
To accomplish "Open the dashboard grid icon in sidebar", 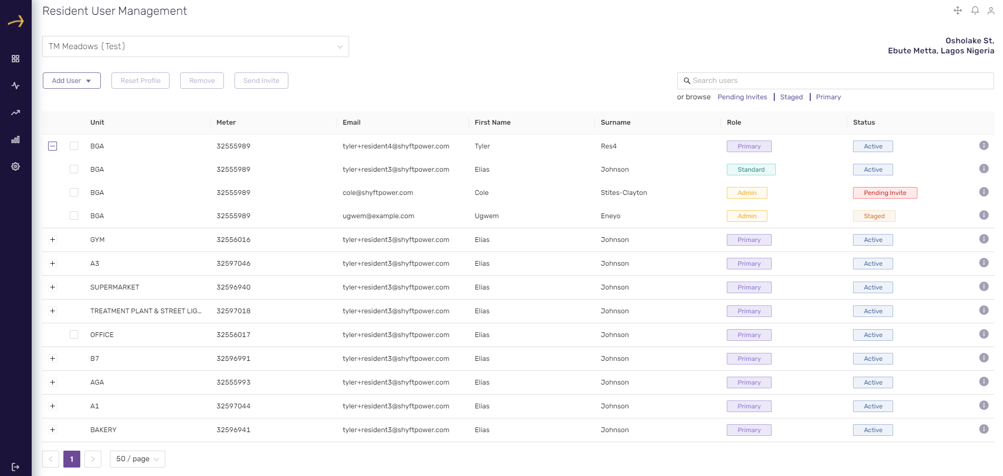I will coord(15,59).
